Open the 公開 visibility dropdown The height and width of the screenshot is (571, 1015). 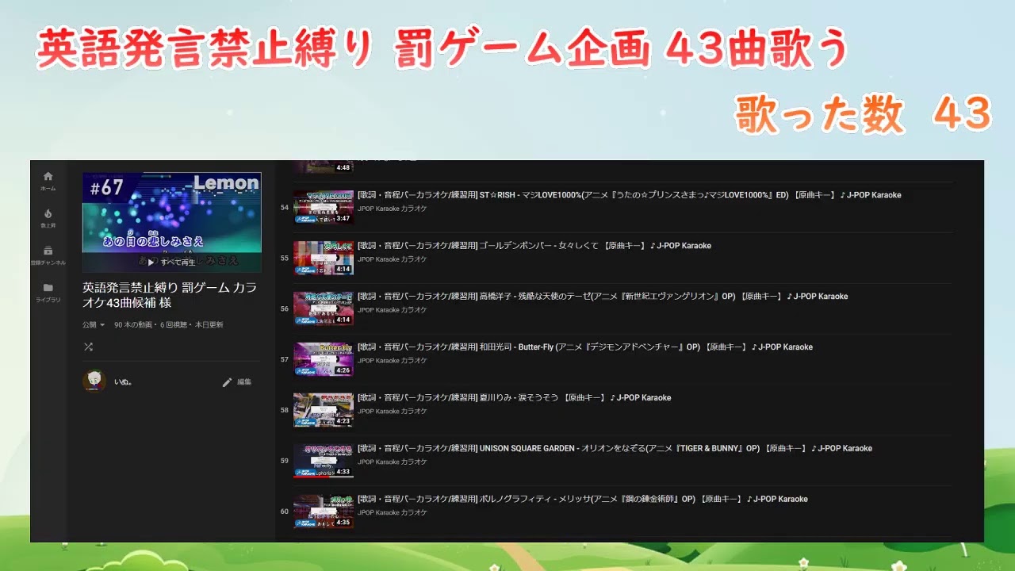click(94, 324)
